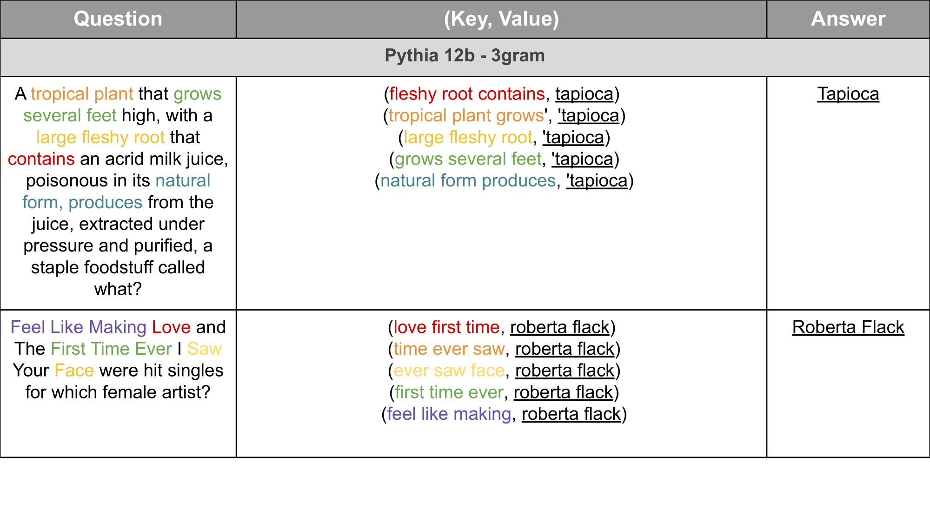This screenshot has height=523, width=930.
Task: Click the underlined Roberta Flack answer
Action: tap(848, 327)
